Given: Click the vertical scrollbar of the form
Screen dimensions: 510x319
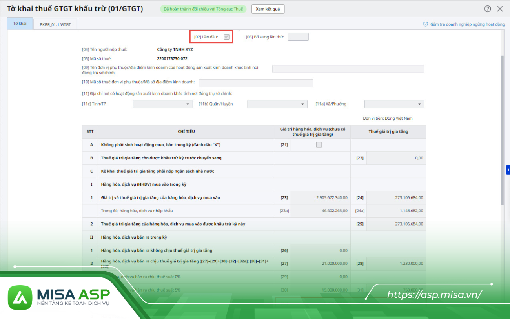Looking at the screenshot, I should pyautogui.click(x=502, y=129).
